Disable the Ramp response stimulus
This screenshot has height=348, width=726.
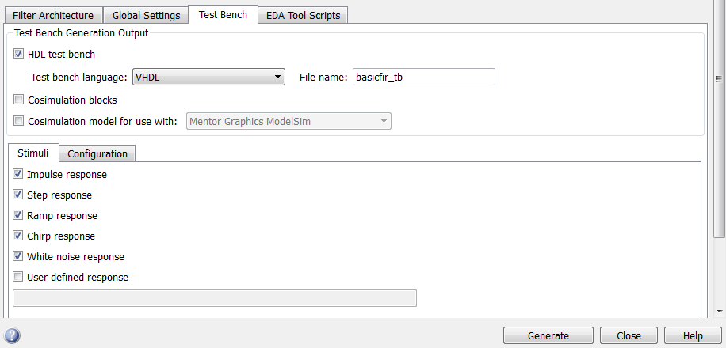pos(18,215)
